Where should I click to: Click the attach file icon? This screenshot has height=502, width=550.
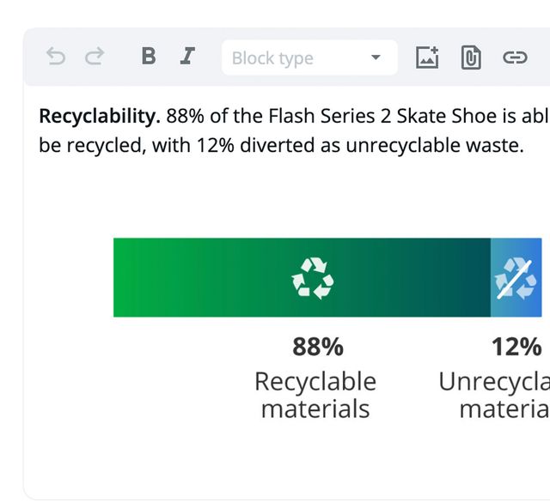pyautogui.click(x=471, y=57)
